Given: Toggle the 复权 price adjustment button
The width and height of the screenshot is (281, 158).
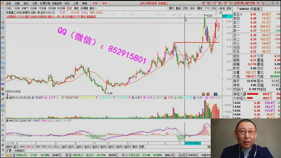Looking at the screenshot, I should pyautogui.click(x=171, y=8).
